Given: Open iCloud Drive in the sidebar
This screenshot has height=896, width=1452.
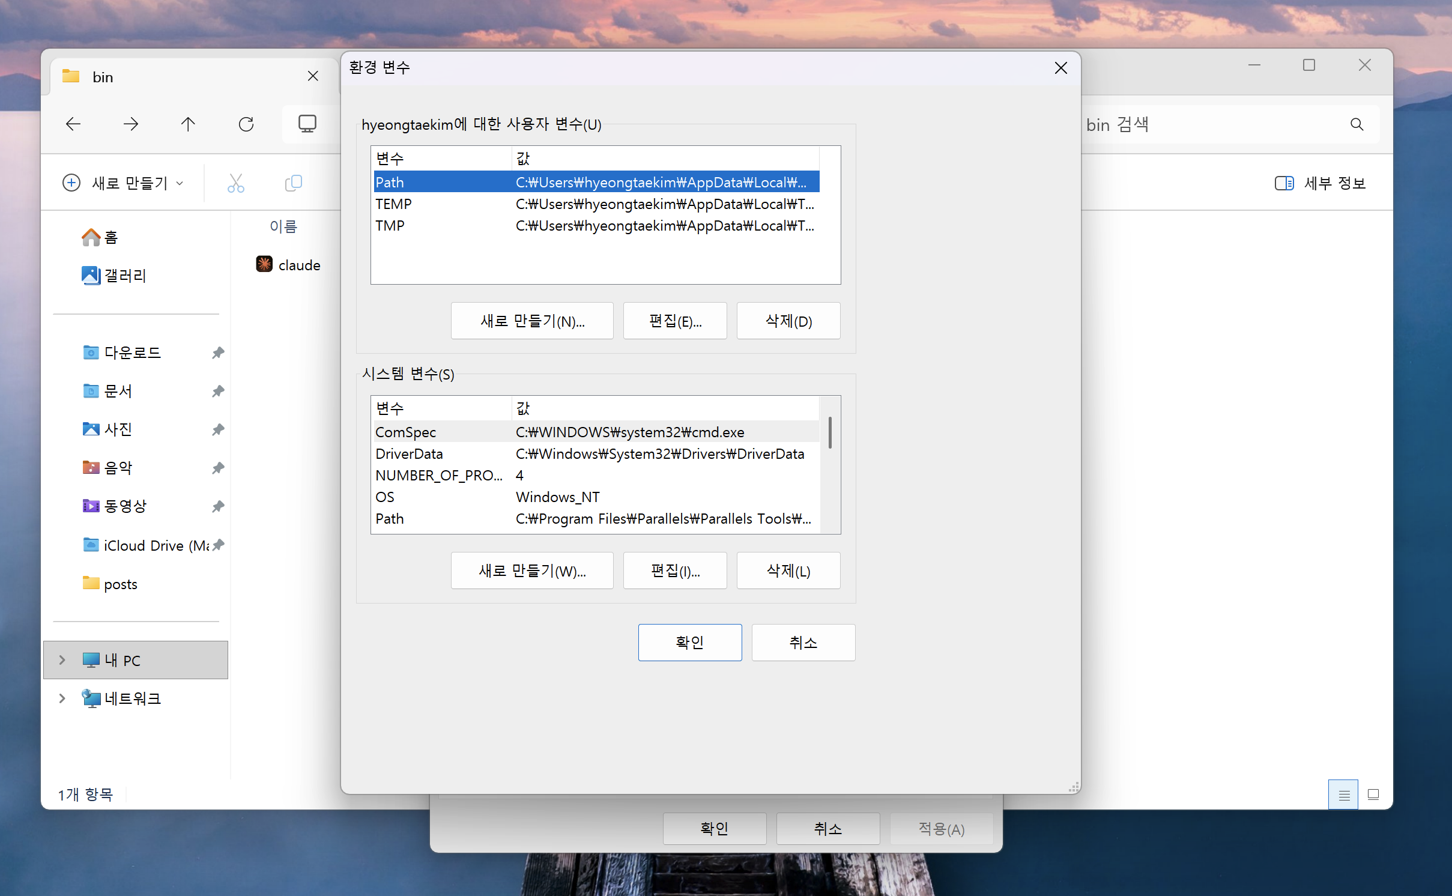Looking at the screenshot, I should coord(145,545).
